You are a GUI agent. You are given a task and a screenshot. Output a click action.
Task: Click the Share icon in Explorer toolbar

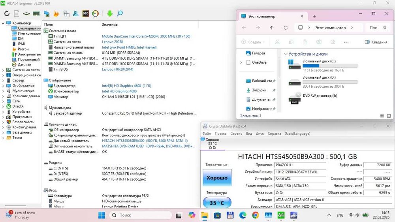[x=333, y=42]
